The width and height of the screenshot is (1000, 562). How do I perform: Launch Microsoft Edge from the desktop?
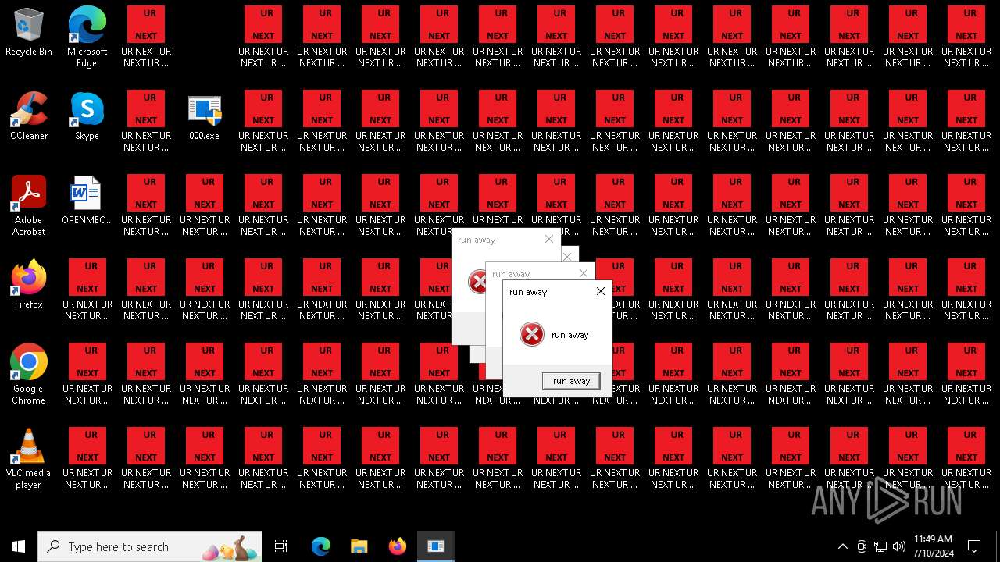point(87,37)
